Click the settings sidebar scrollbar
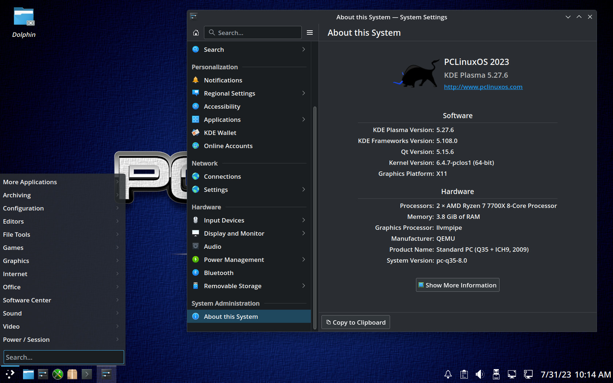This screenshot has width=613, height=383. (x=315, y=218)
